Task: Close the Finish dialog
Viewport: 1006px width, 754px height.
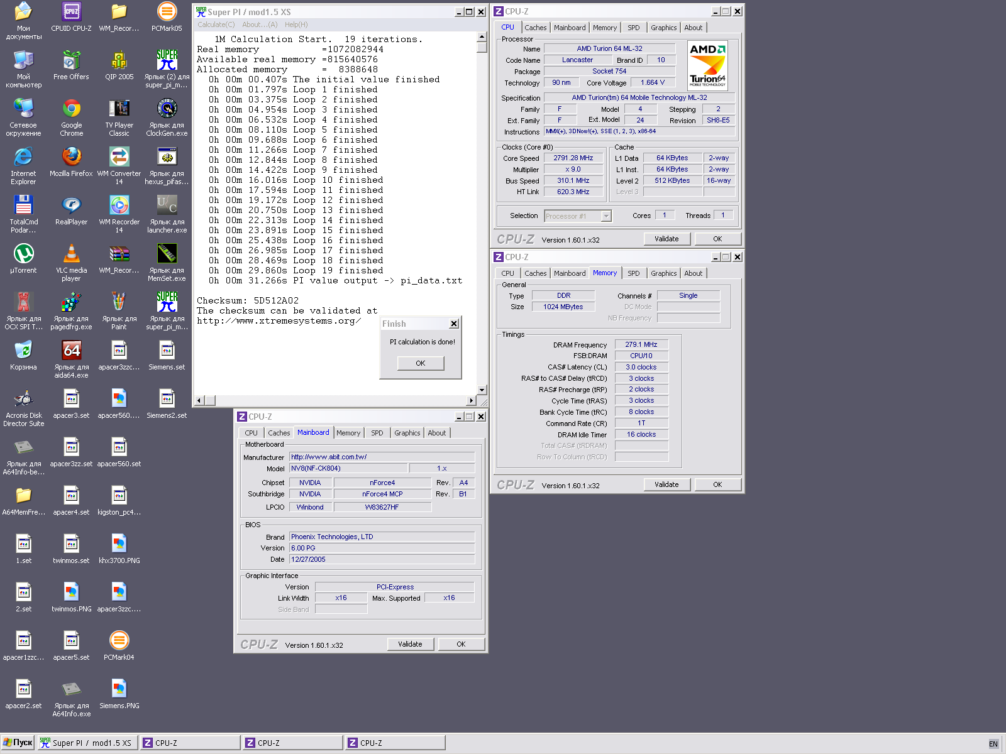Action: coord(454,324)
